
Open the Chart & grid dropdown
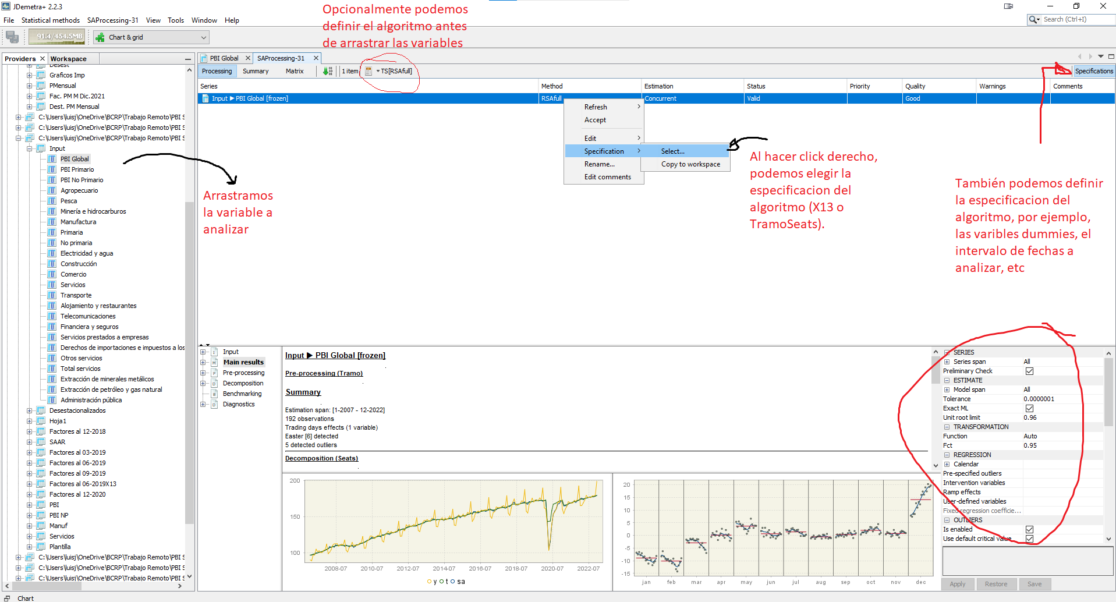tap(203, 37)
